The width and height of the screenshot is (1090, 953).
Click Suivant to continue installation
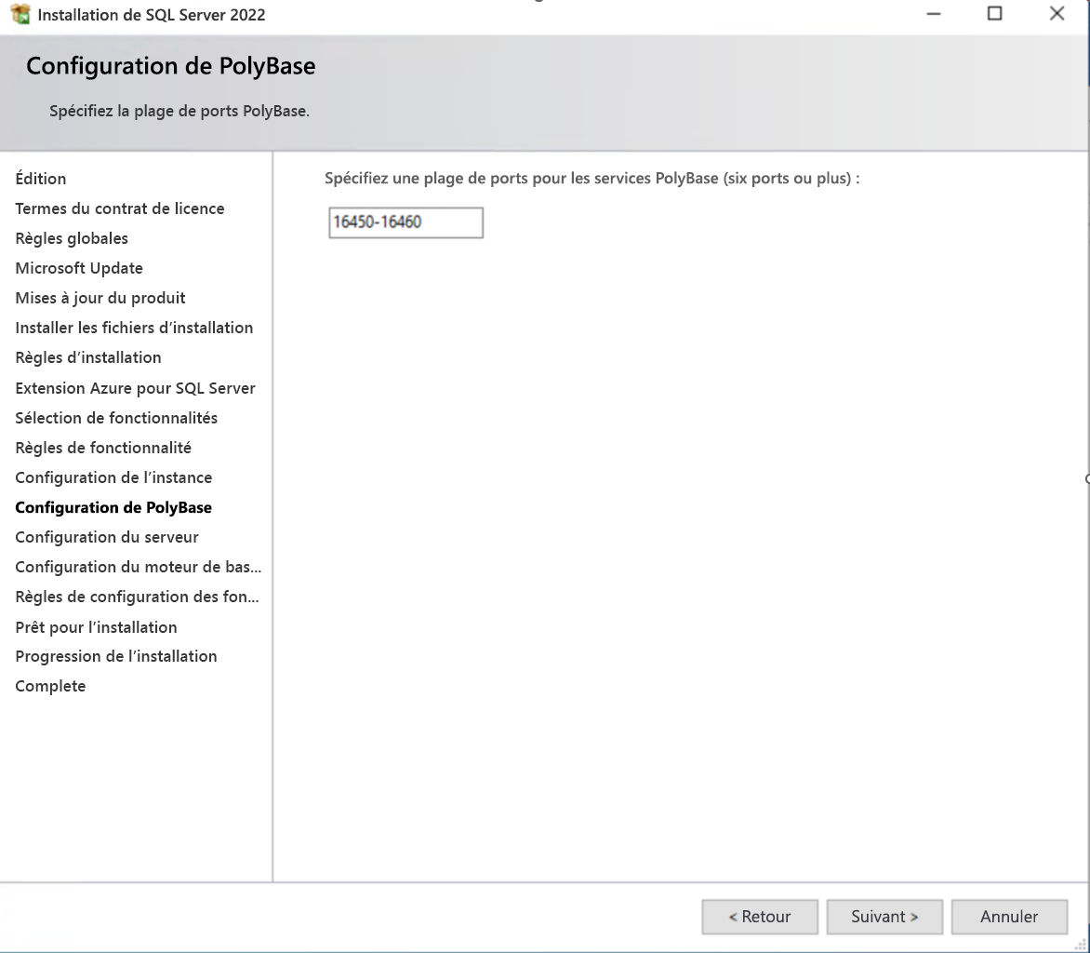coord(884,917)
